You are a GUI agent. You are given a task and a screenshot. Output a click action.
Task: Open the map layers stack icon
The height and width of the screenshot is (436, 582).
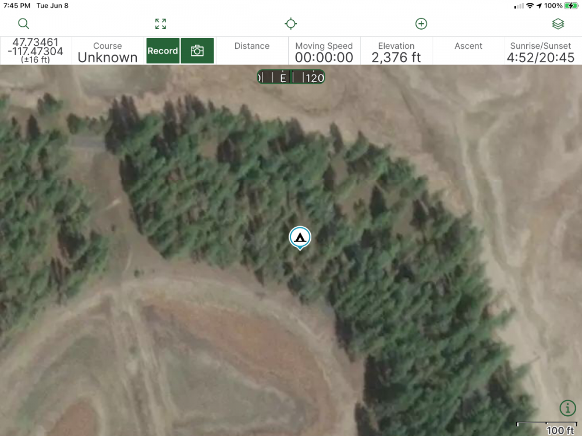[x=558, y=24]
